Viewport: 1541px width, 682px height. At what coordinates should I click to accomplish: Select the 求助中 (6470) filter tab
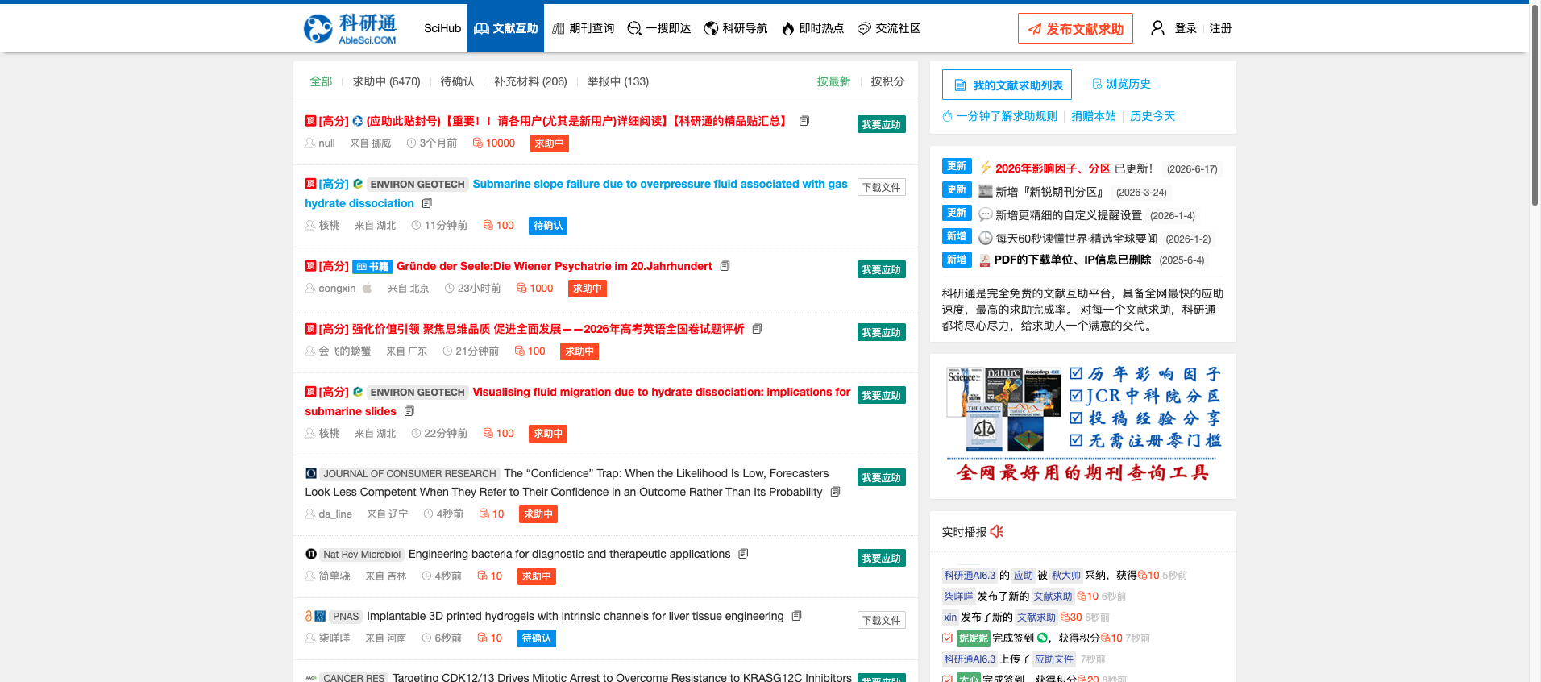coord(386,81)
